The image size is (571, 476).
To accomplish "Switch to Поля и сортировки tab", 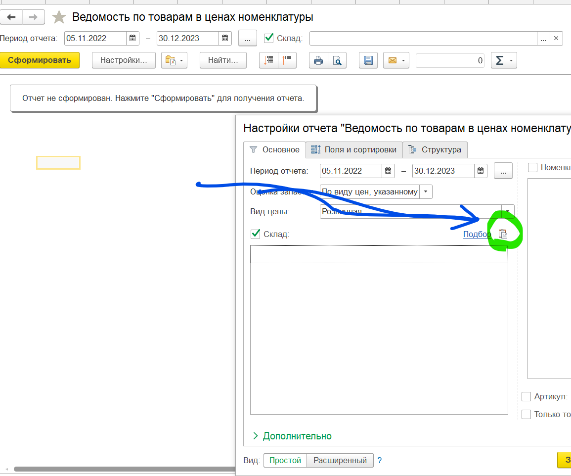I will 353,149.
